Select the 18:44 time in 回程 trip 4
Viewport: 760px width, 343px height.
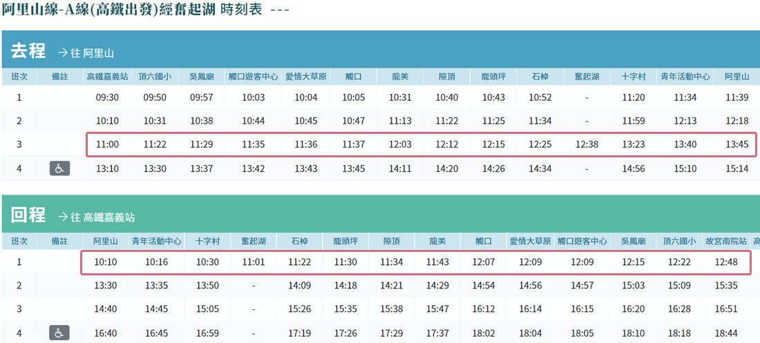click(725, 333)
